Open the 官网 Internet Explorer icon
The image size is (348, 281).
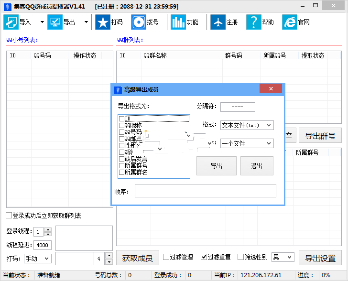click(x=289, y=22)
